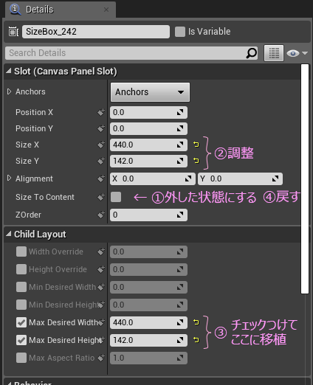Open the eye view options dropdown
This screenshot has height=385, width=313.
pyautogui.click(x=297, y=53)
